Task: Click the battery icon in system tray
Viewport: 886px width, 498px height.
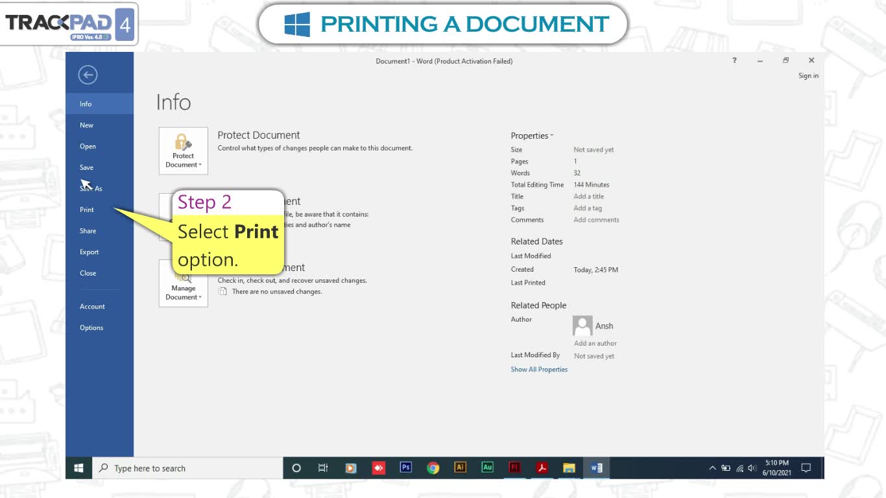Action: click(x=726, y=468)
